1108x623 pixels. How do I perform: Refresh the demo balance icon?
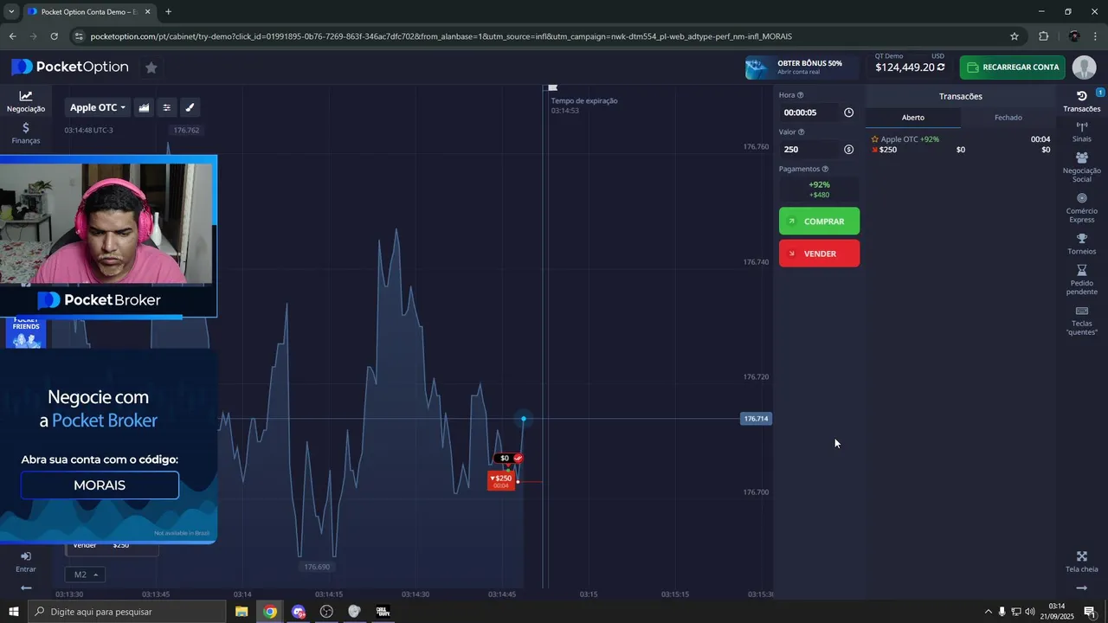tap(941, 67)
